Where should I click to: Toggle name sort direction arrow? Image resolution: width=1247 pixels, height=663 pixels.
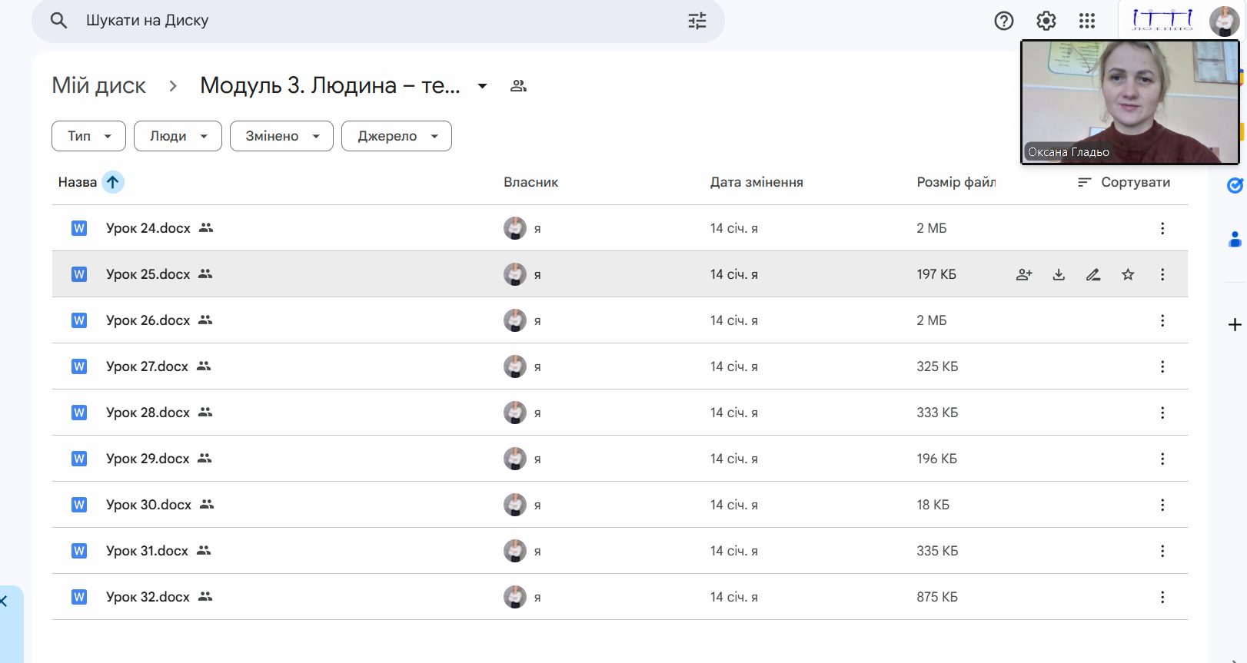(113, 182)
